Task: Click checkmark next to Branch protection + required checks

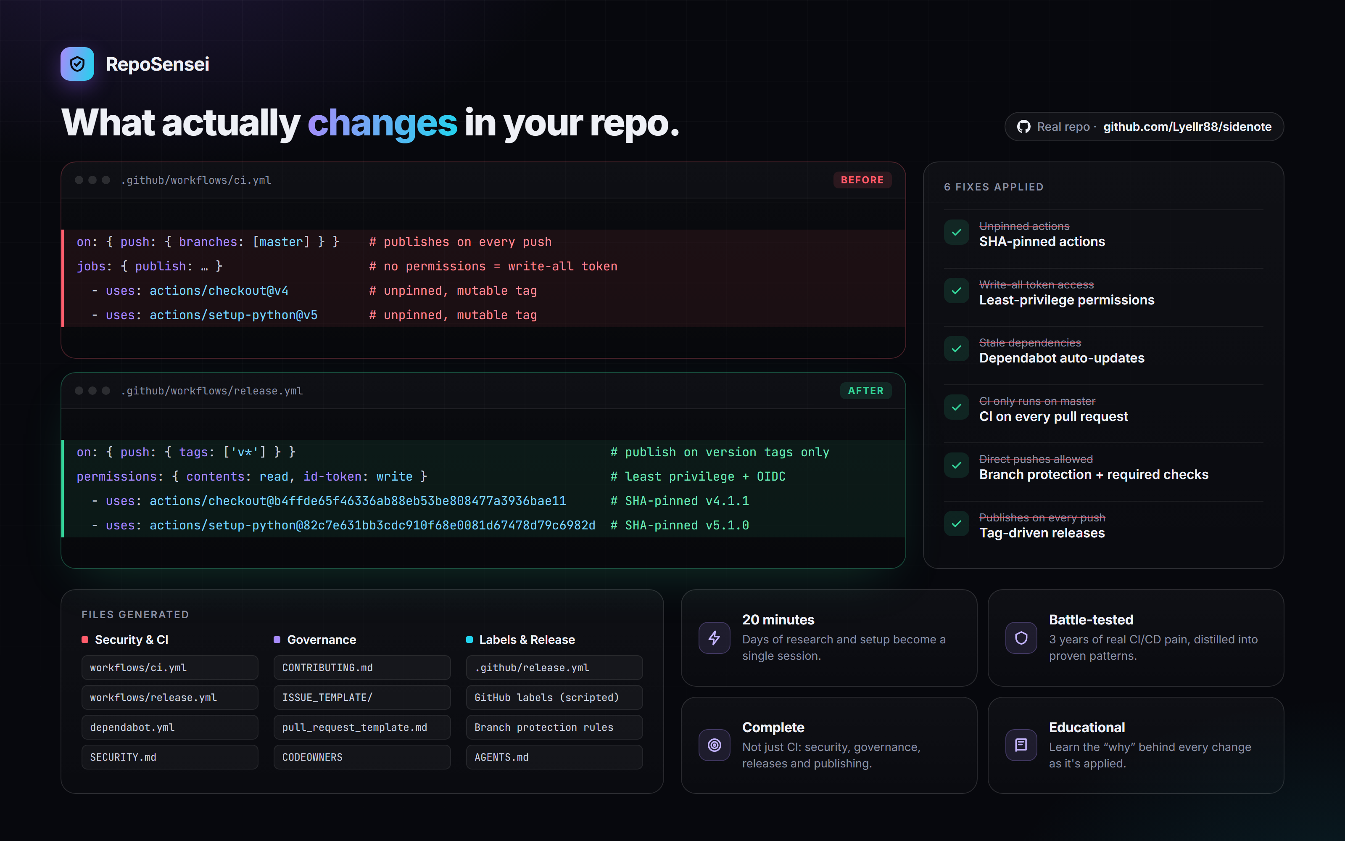Action: coord(957,465)
